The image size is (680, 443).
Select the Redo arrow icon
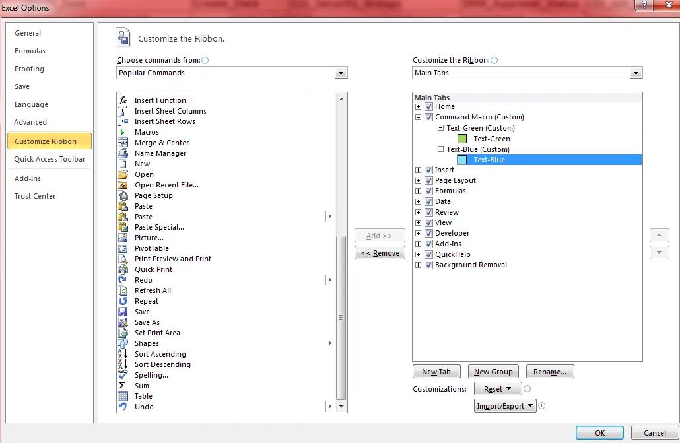123,280
